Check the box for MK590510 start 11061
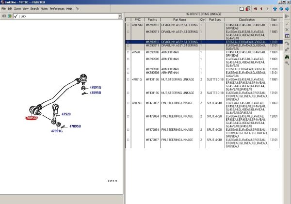The image size is (291, 204). [128, 25]
